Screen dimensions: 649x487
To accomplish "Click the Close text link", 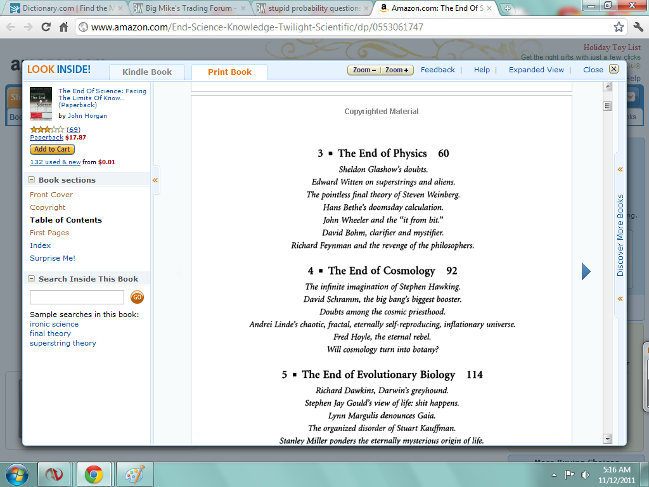I will tap(593, 70).
